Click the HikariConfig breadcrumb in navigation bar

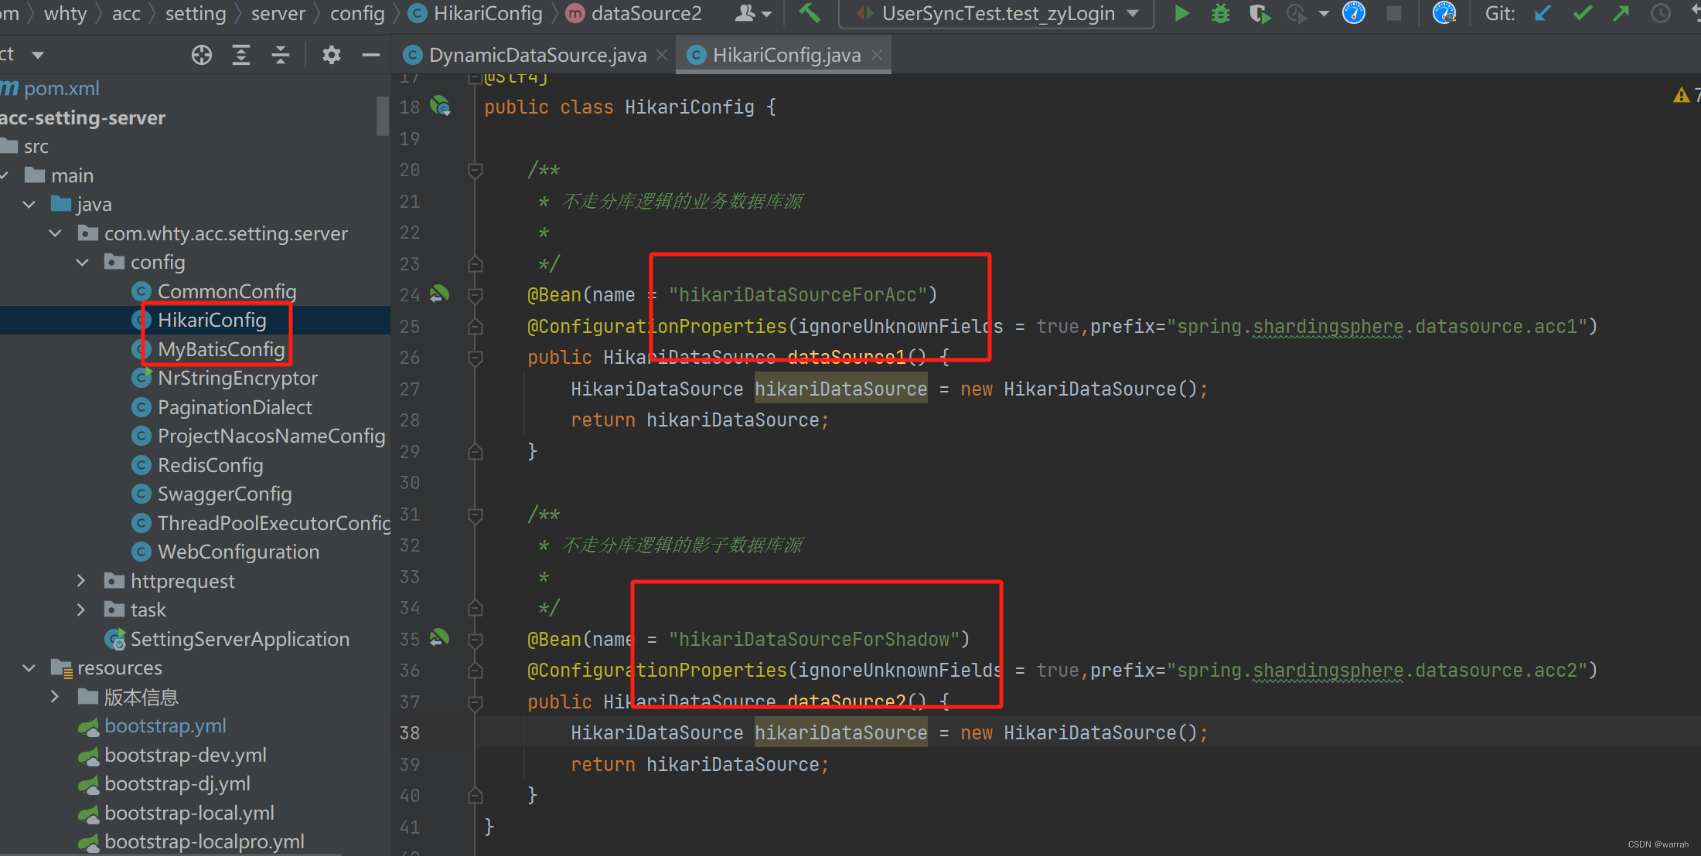click(x=476, y=13)
